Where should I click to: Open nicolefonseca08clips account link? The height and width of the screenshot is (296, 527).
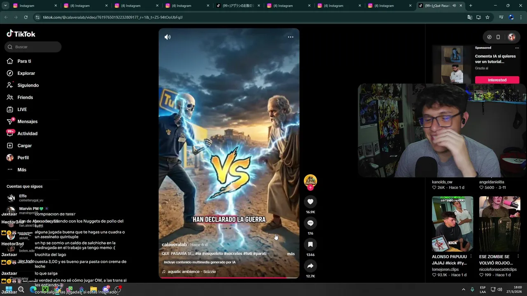click(498, 269)
